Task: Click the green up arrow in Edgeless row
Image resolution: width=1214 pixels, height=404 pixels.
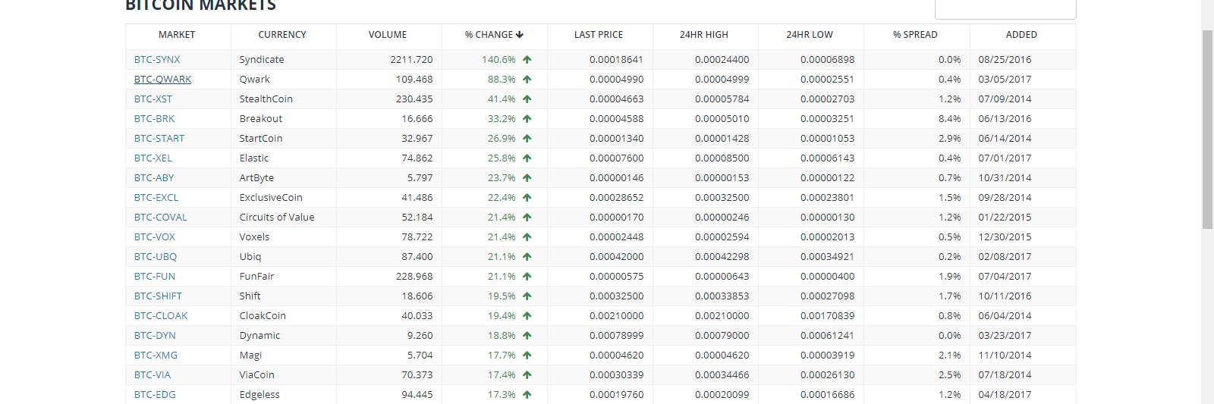Action: click(x=527, y=394)
